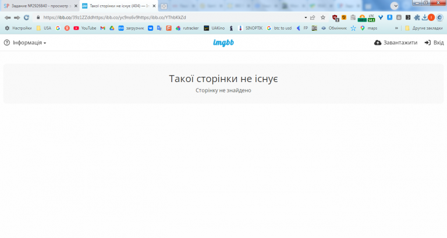Click the share page icon
Image resolution: width=447 pixels, height=238 pixels.
click(313, 17)
